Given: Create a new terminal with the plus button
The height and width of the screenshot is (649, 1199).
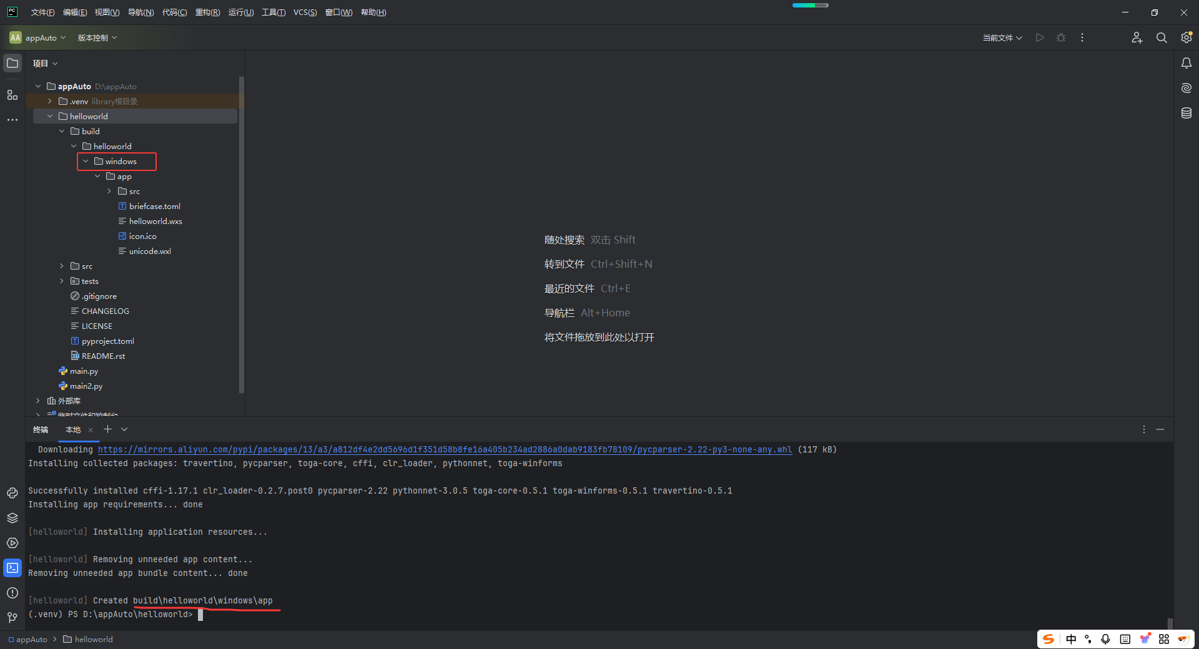Looking at the screenshot, I should tap(107, 429).
